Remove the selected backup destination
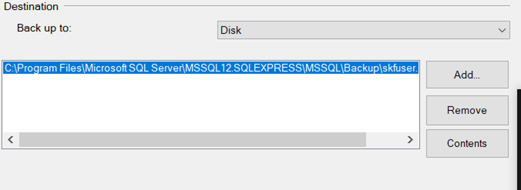The width and height of the screenshot is (521, 190). coord(467,110)
